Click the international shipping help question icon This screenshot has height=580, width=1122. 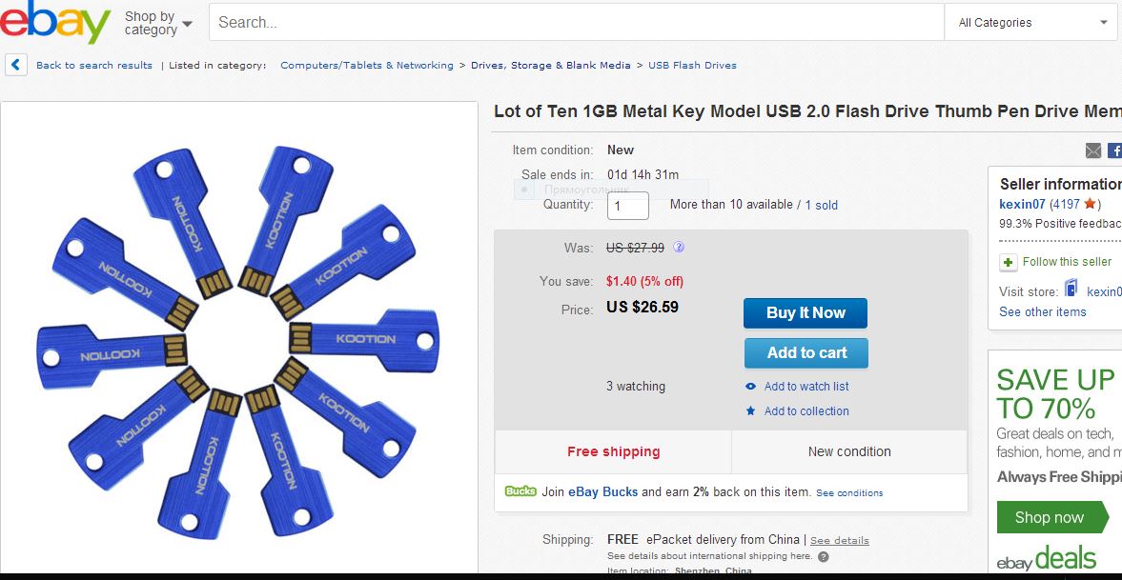824,557
